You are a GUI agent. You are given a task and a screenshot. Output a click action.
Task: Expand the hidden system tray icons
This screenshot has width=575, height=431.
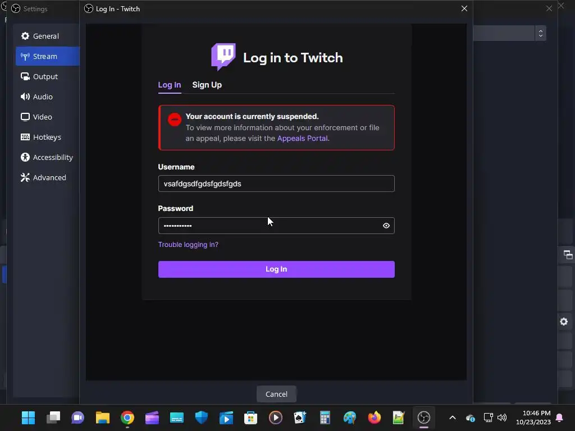click(453, 418)
